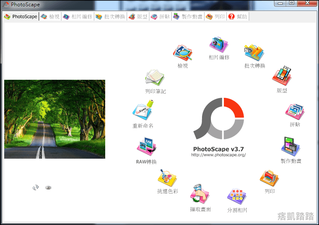Toggle the eye icon below the photo

coord(48,188)
